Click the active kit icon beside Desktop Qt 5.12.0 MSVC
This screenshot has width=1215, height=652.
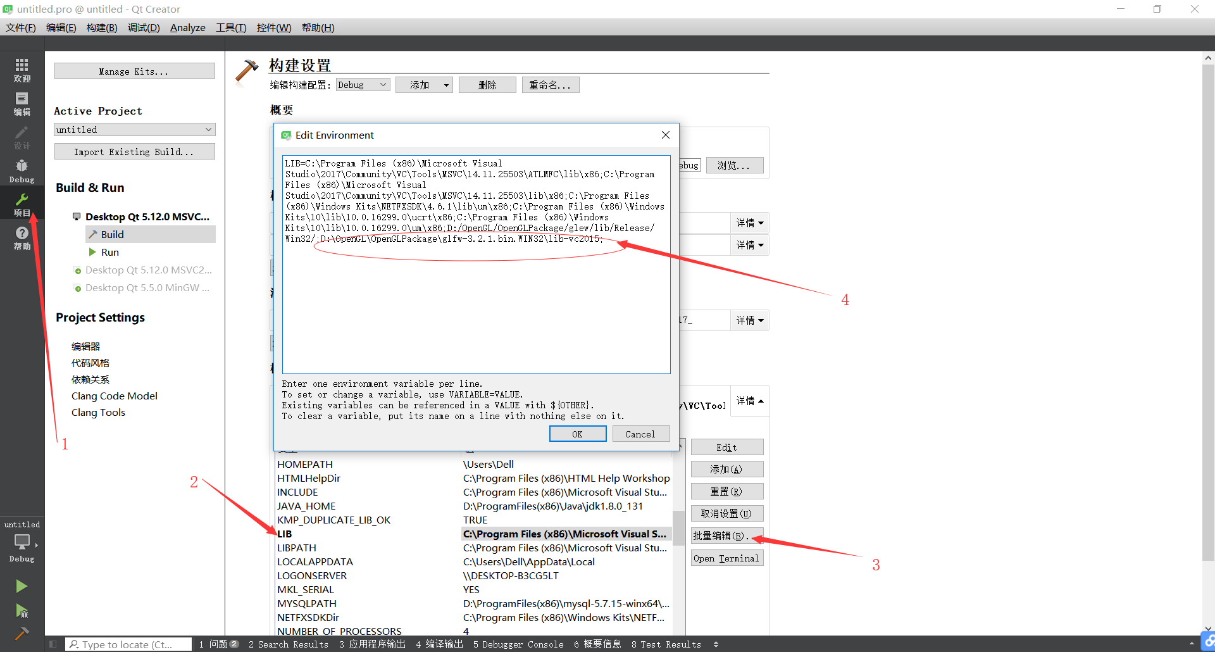(77, 216)
